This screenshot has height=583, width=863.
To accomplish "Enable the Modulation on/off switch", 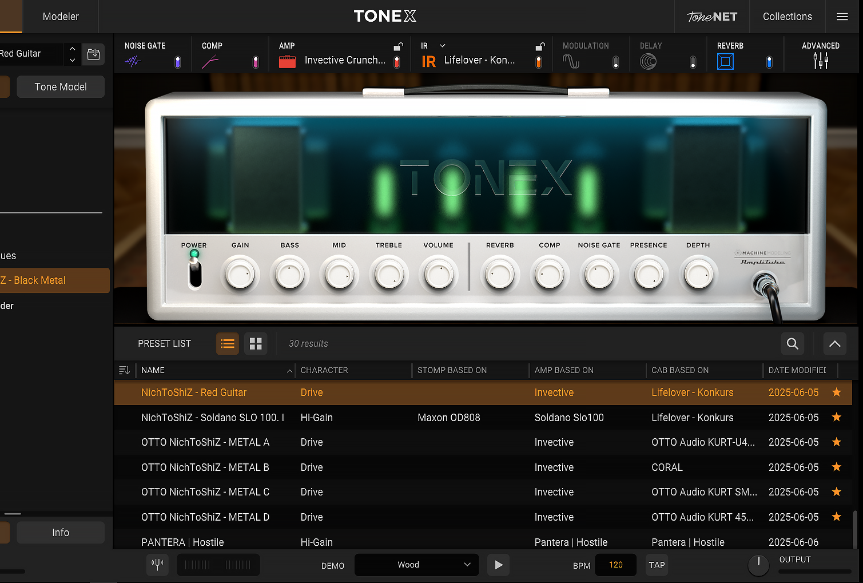I will point(616,62).
